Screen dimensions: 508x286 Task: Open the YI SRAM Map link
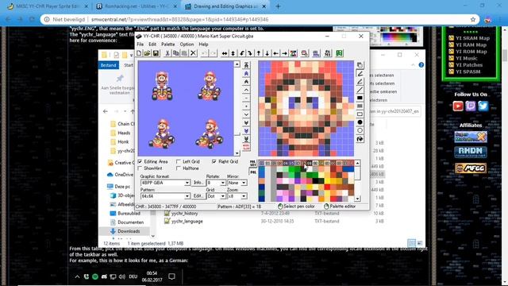(x=472, y=38)
